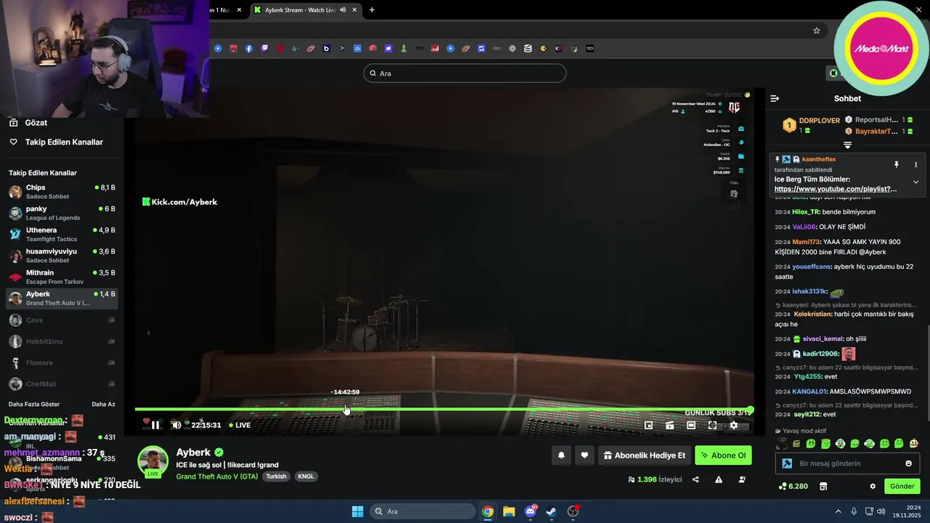Switch to the Ayberk Stream browser tab

pyautogui.click(x=305, y=10)
